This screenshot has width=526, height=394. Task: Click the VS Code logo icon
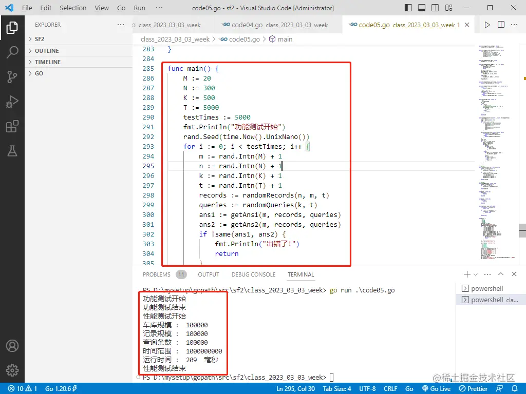[9, 8]
